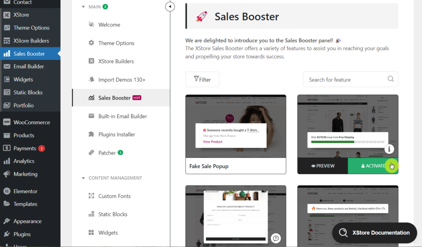Click the info icon on shipping card
The height and width of the screenshot is (247, 422).
[389, 149]
